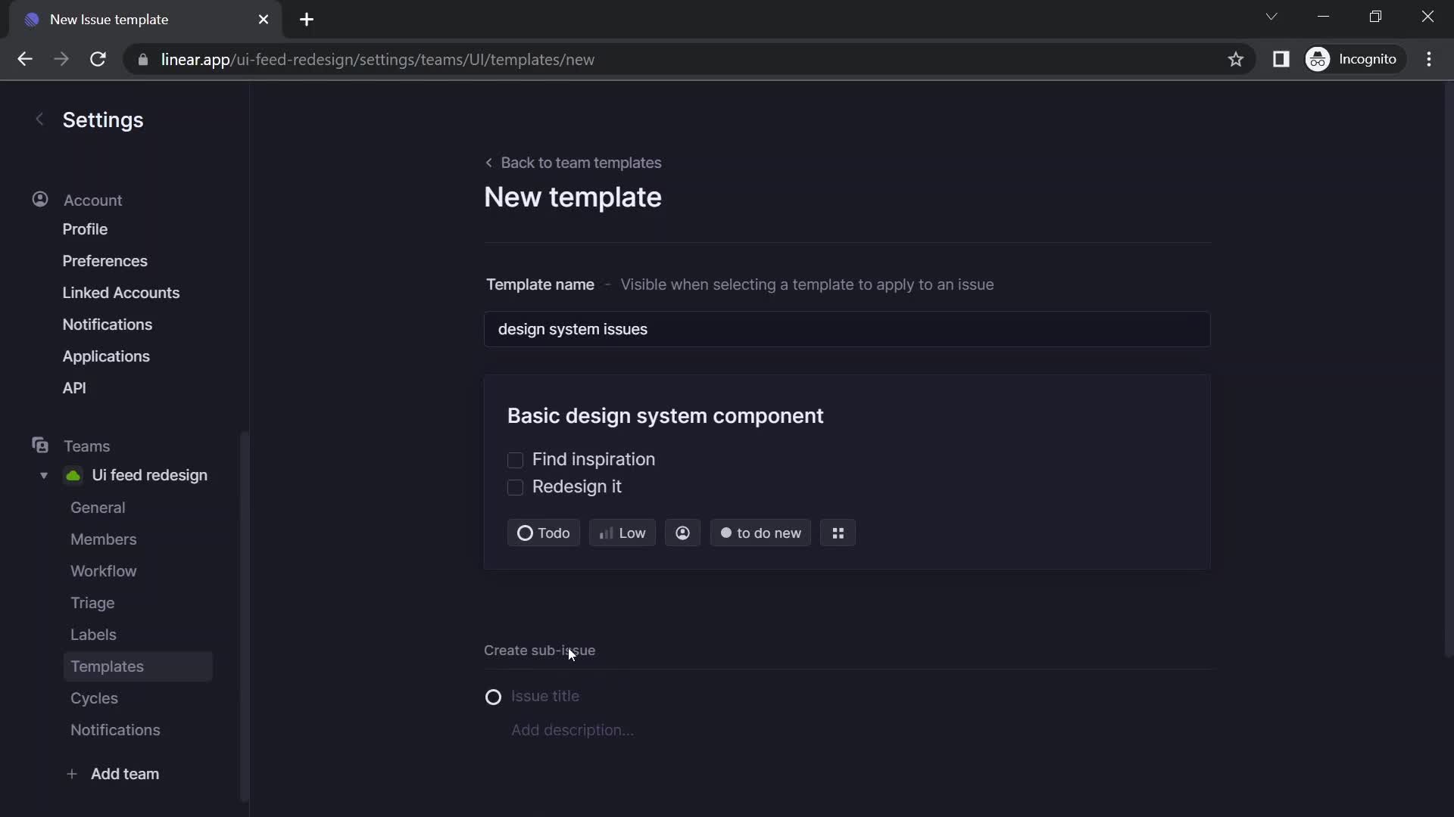Toggle the Redesign it checkbox
Image resolution: width=1454 pixels, height=817 pixels.
click(x=515, y=486)
